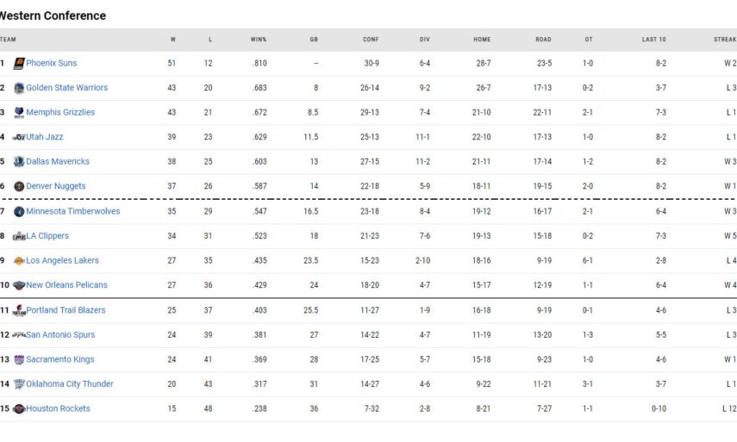Click the Utah Jazz logo icon
This screenshot has width=737, height=442.
(19, 137)
